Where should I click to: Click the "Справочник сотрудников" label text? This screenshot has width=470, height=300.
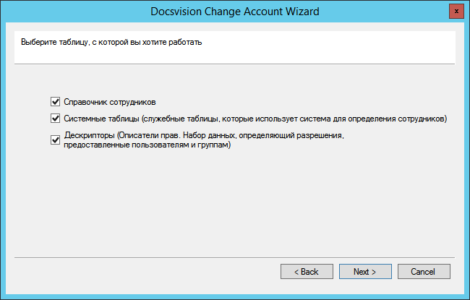110,102
